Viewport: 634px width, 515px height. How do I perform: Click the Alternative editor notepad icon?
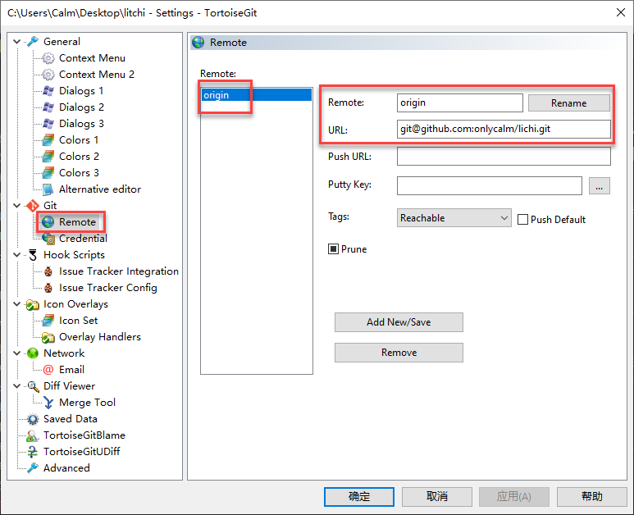(x=48, y=189)
